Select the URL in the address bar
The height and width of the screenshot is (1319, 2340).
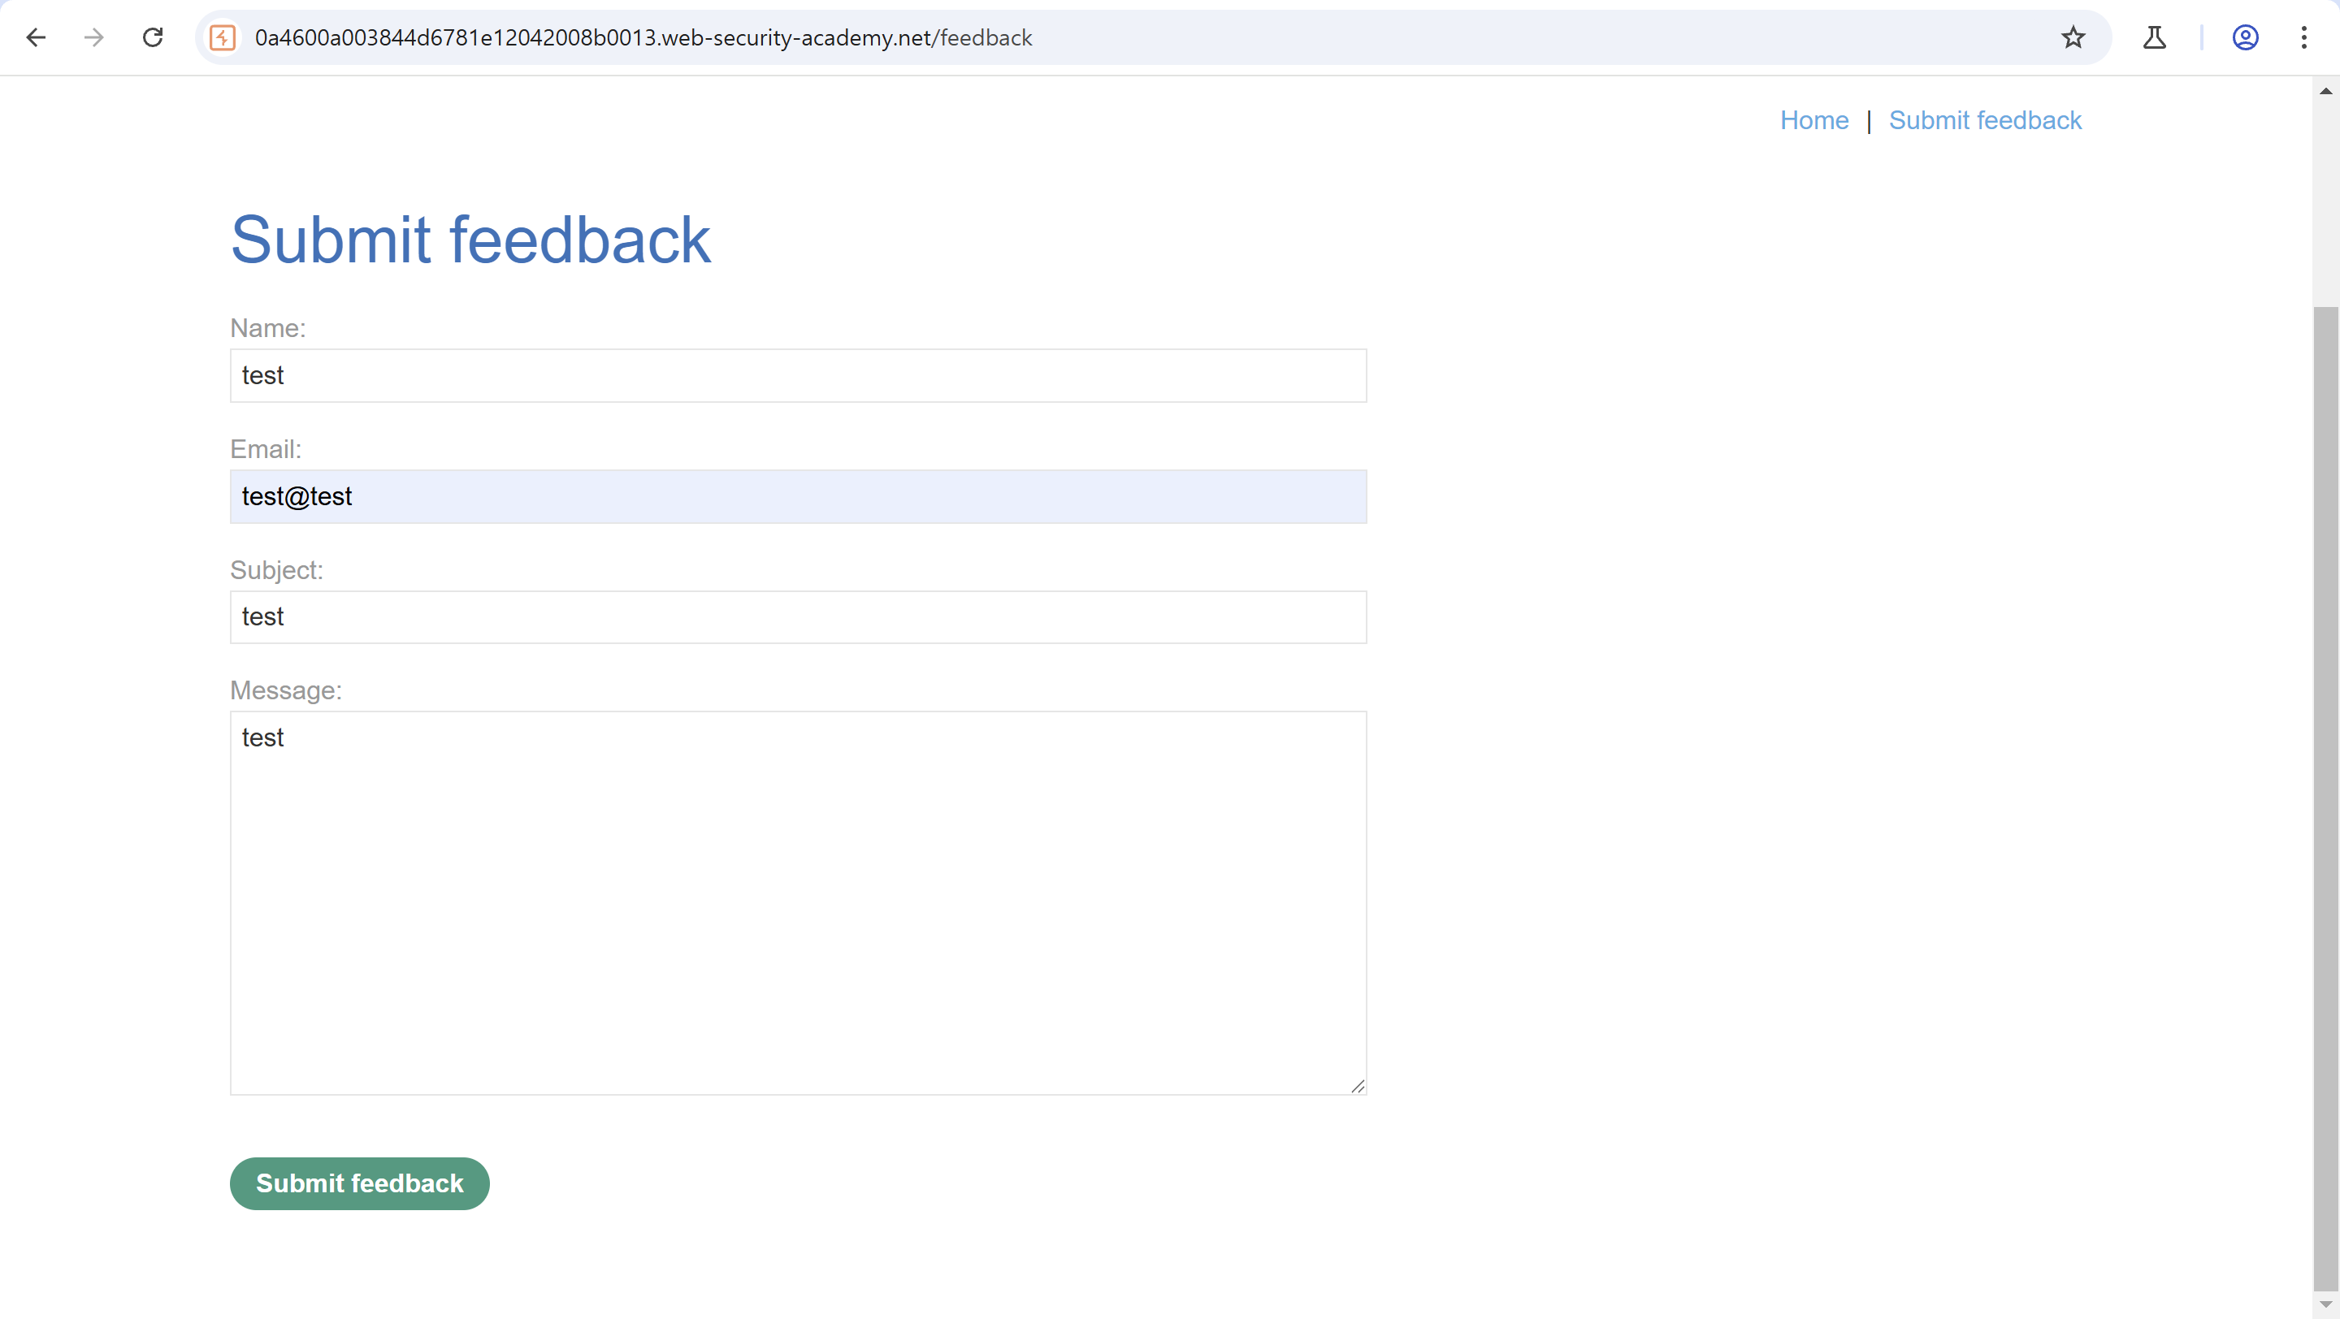click(643, 37)
